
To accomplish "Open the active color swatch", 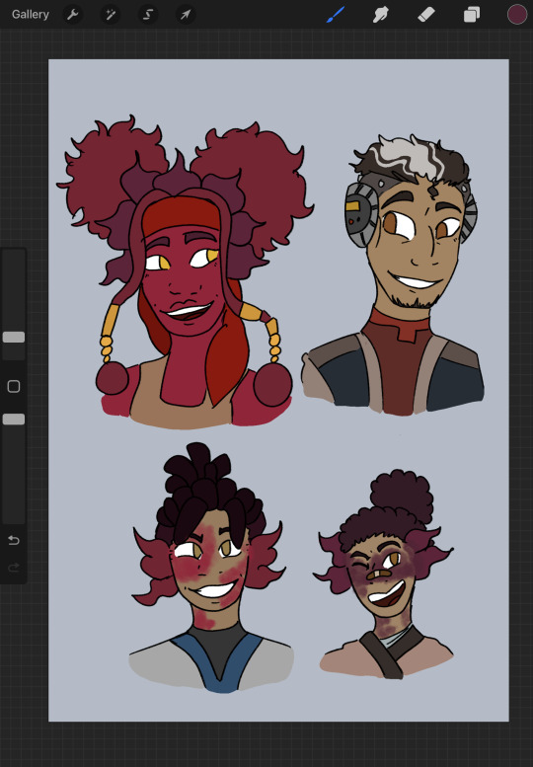I will tap(517, 15).
